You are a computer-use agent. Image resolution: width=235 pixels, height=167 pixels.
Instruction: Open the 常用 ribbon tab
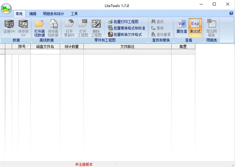pos(19,14)
